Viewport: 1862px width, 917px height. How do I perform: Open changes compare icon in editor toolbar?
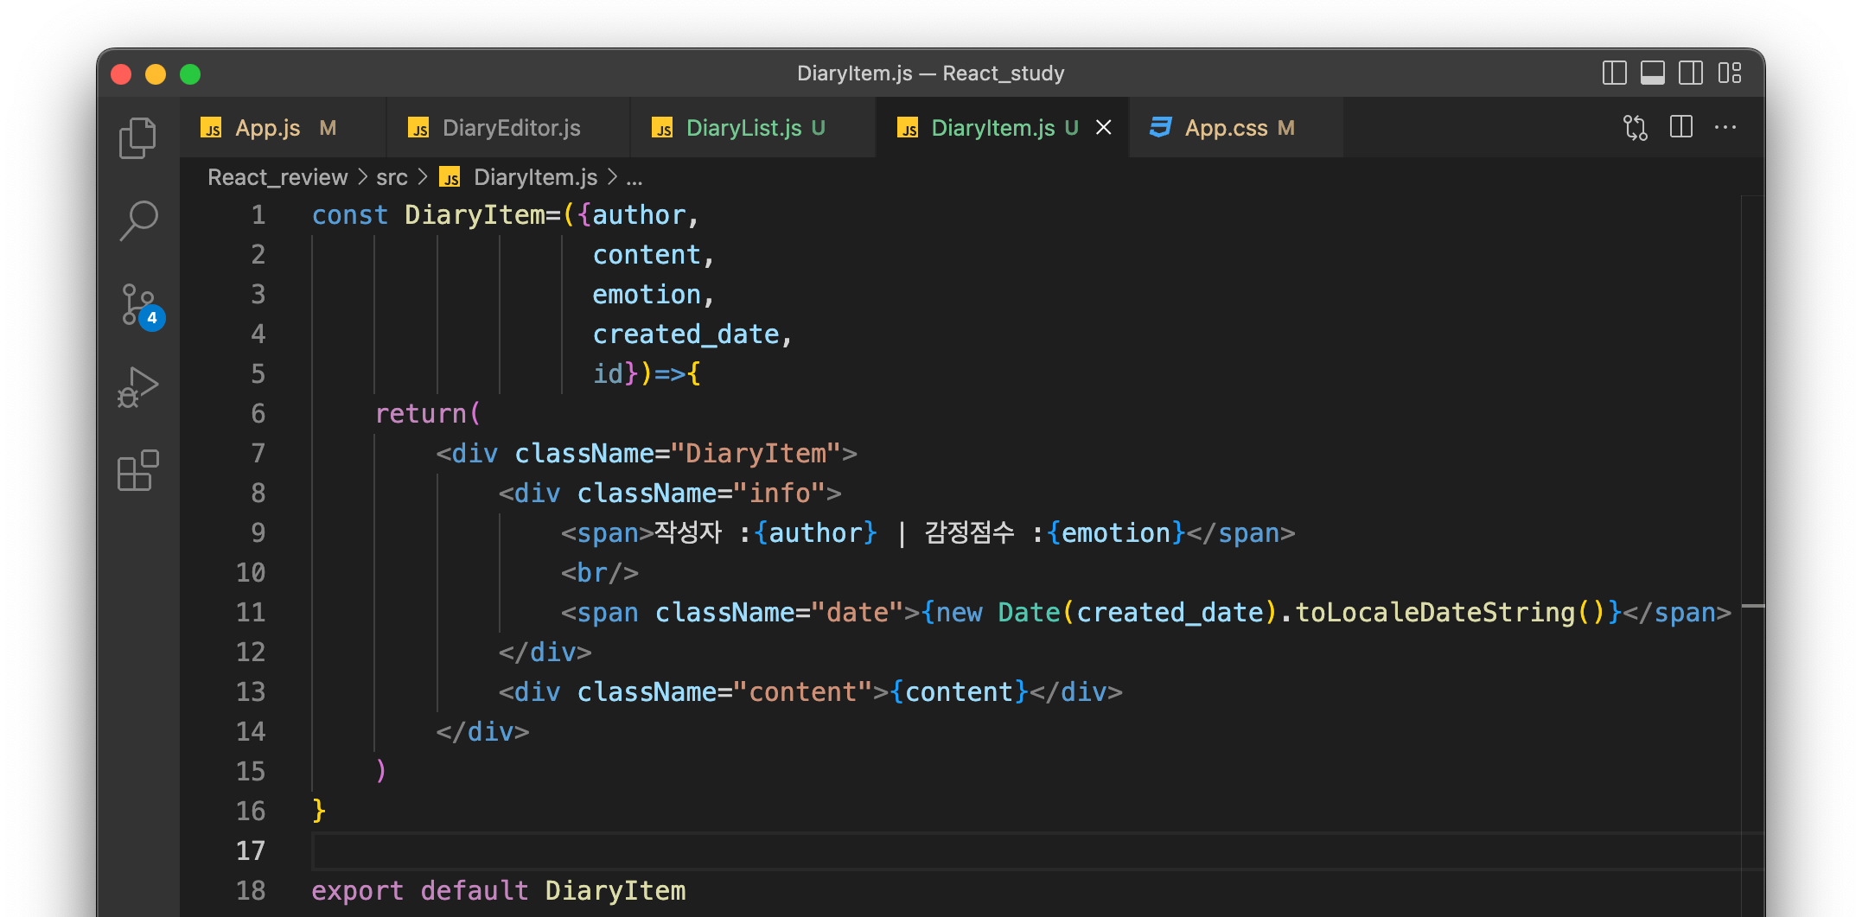tap(1635, 128)
